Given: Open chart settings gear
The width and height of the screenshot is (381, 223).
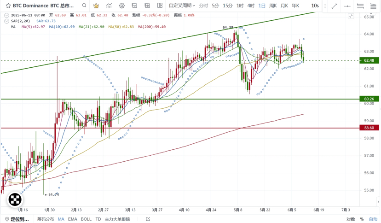Looking at the screenshot, I should coord(122,6).
